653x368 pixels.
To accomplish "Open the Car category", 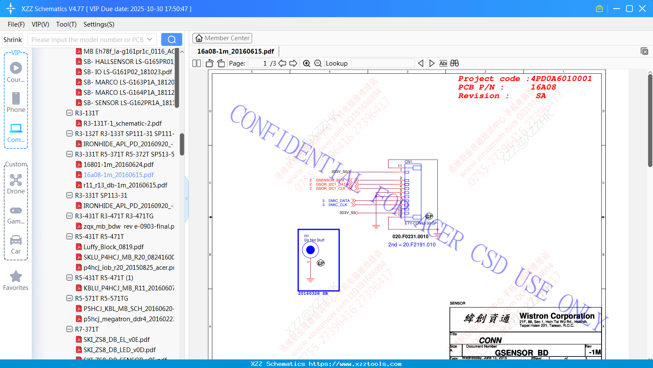I will tap(16, 244).
